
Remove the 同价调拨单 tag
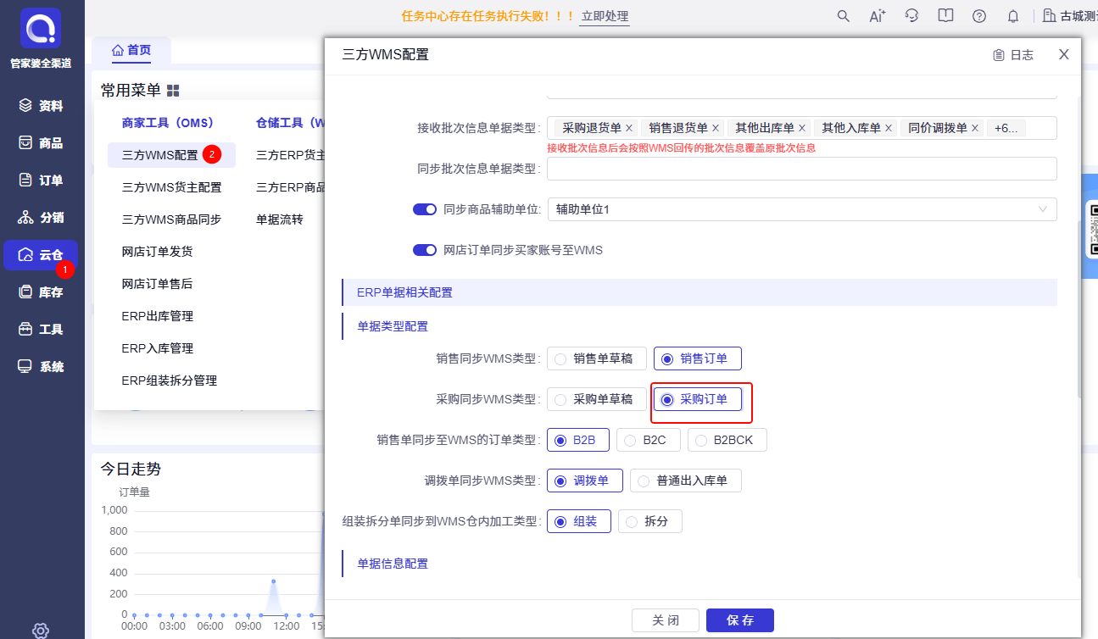point(975,128)
